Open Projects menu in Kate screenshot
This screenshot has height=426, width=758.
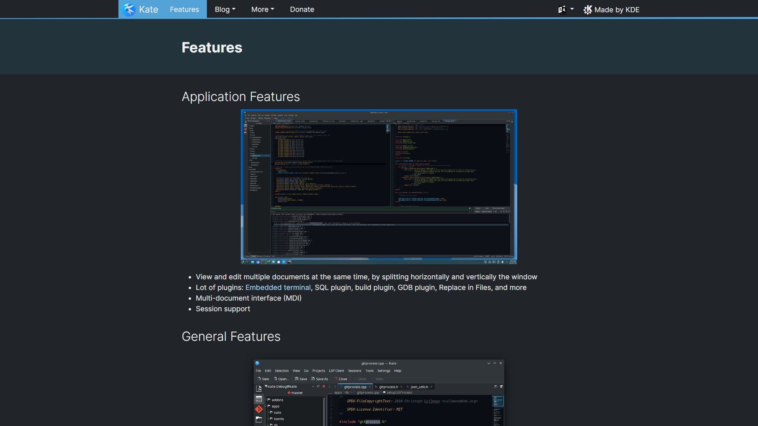(x=319, y=371)
